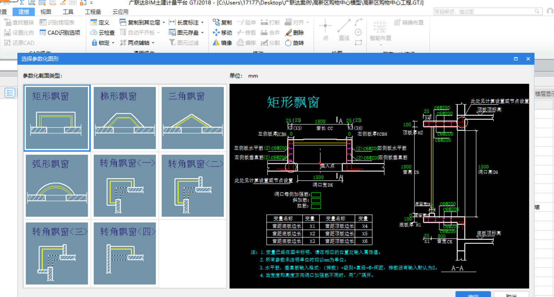This screenshot has width=554, height=297.
Task: Click 图元过滤 tool
Action: (184, 43)
